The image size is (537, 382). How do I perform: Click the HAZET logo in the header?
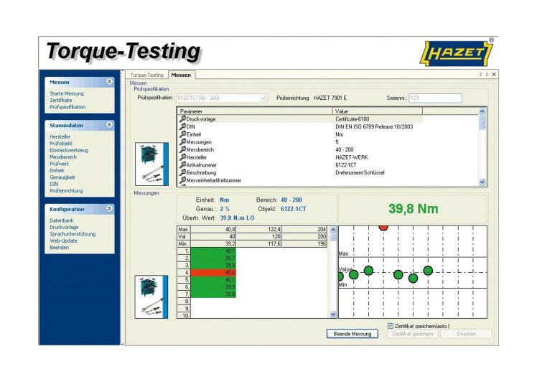point(457,54)
